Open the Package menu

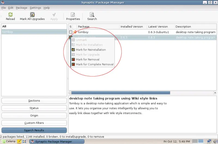point(22,8)
